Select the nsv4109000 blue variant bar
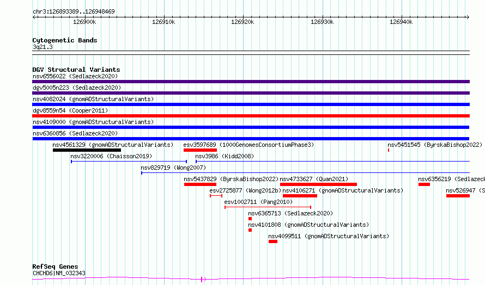Screen dimensions: 485x285 click(x=251, y=127)
